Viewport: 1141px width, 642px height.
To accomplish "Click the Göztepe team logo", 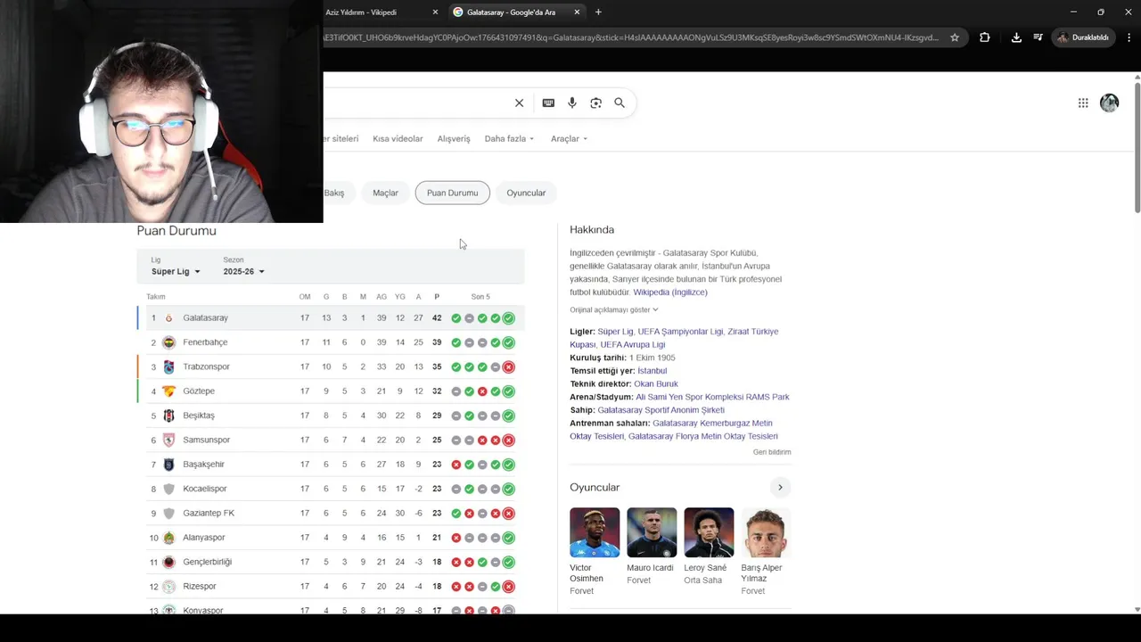I will point(168,391).
